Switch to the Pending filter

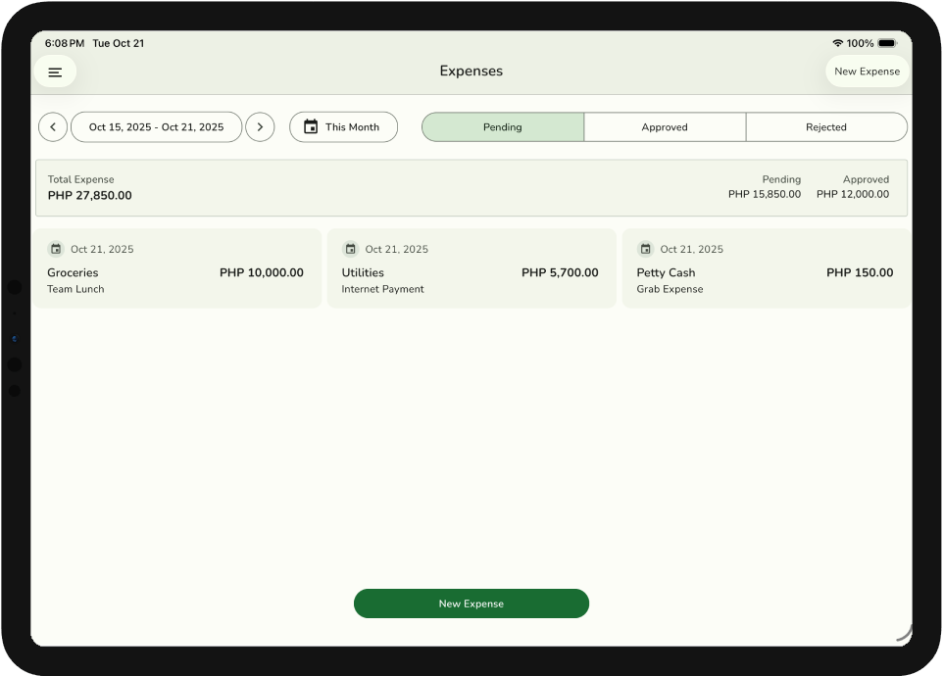click(503, 127)
